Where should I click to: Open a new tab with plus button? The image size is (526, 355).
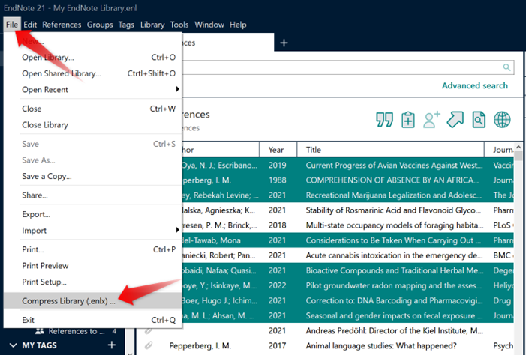click(x=284, y=43)
